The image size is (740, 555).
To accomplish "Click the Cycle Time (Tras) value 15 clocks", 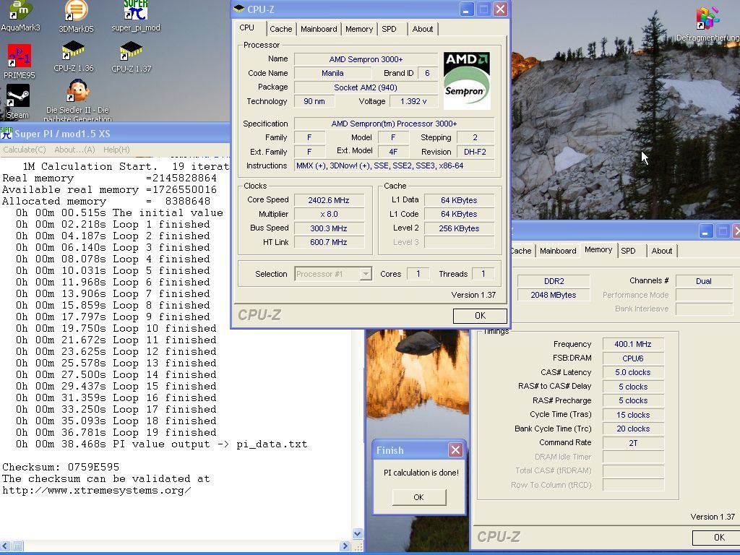I will [x=633, y=414].
